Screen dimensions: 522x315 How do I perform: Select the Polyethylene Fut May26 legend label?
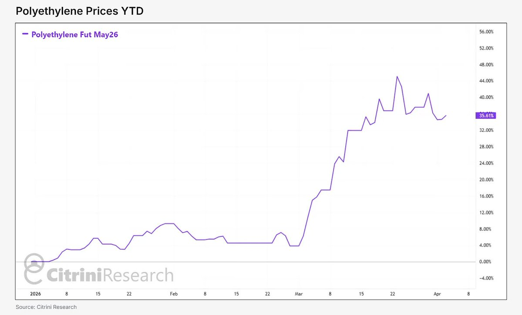[74, 34]
